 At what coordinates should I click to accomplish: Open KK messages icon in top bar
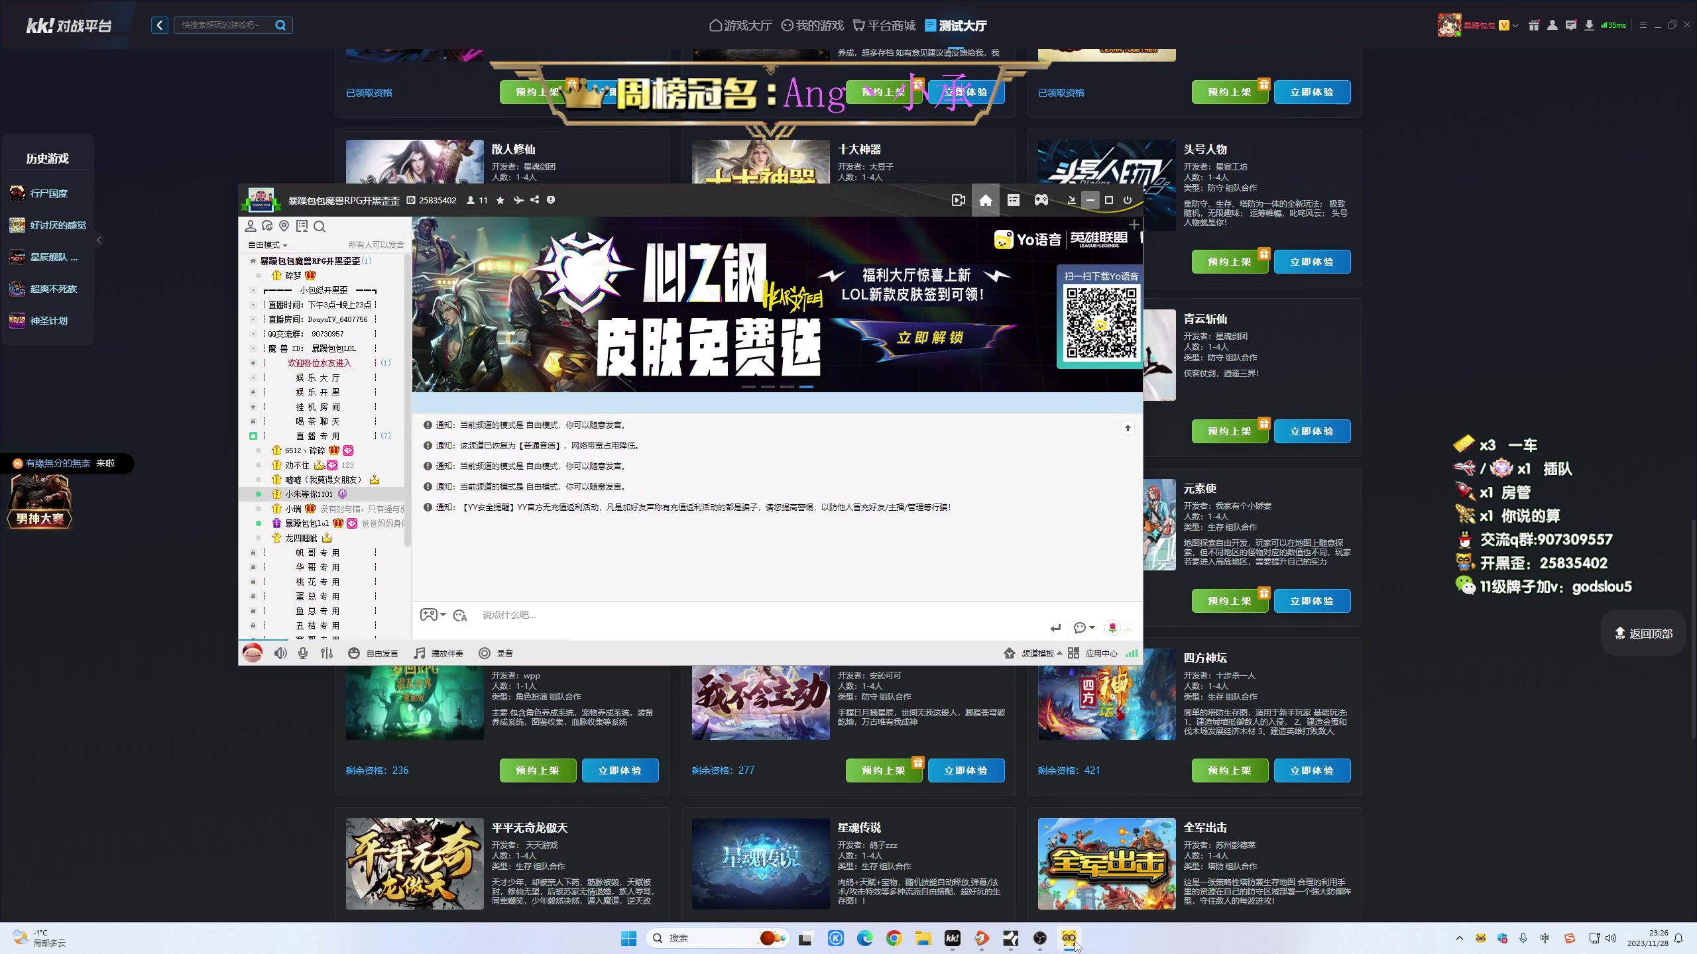tap(1571, 25)
